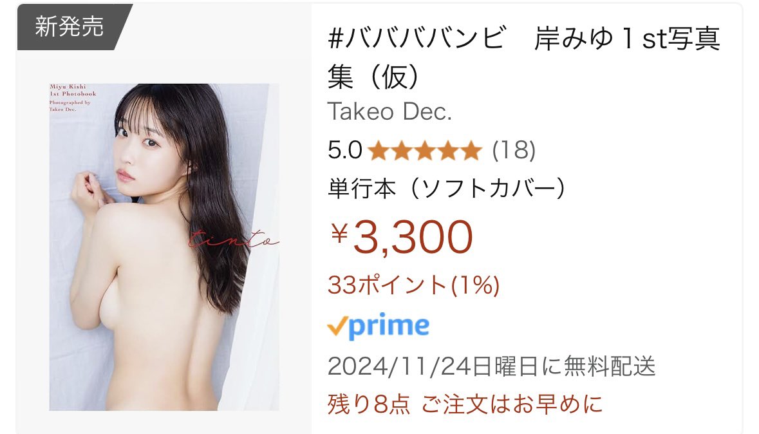The width and height of the screenshot is (759, 434).
Task: Click the orange prime checkmark icon
Action: point(337,326)
